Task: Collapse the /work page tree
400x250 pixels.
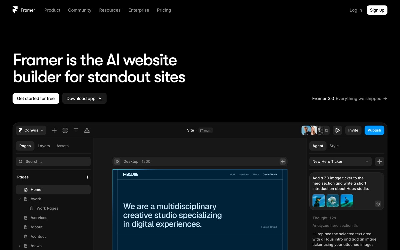Action: click(20, 199)
